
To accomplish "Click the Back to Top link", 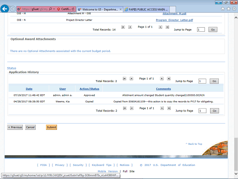I will (x=194, y=144).
